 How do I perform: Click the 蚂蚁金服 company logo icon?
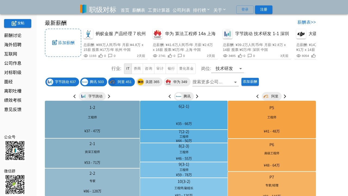click(x=88, y=34)
